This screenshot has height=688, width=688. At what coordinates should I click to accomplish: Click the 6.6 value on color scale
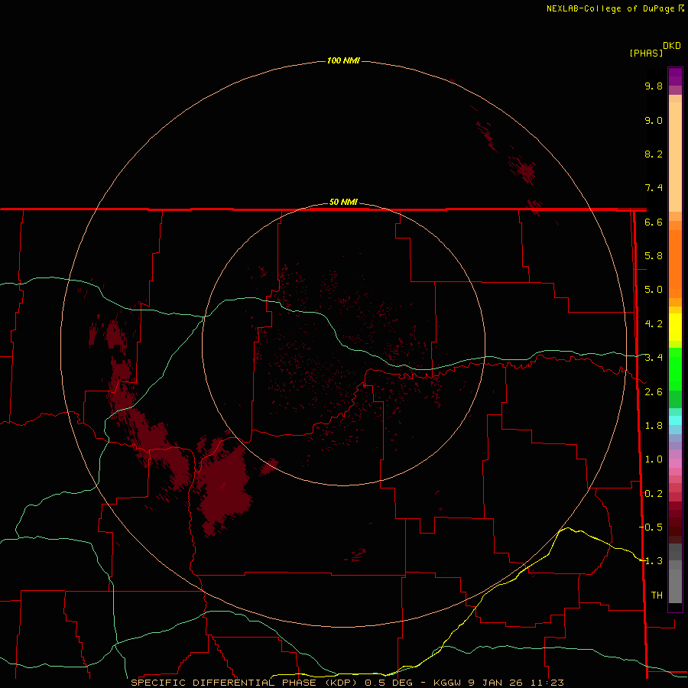coord(654,222)
